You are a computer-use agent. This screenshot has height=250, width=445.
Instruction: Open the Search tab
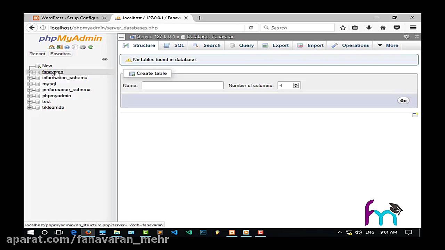[x=207, y=45]
